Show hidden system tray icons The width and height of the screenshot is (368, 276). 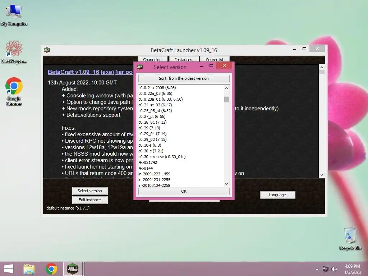317,269
